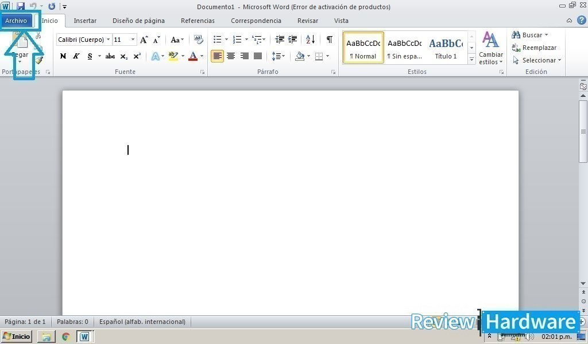Toggle superscript formatting
Image resolution: width=588 pixels, height=344 pixels.
[x=137, y=56]
